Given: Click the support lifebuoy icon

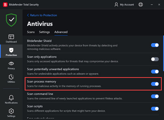Looking at the screenshot, I should pos(141,5).
